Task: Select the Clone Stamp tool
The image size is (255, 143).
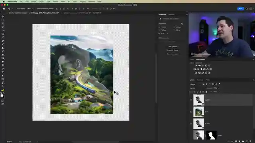Action: tap(3, 48)
